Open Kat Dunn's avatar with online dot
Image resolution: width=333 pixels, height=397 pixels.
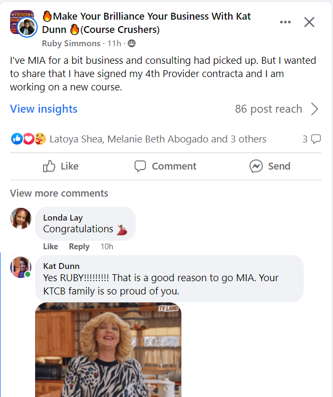coord(21,267)
